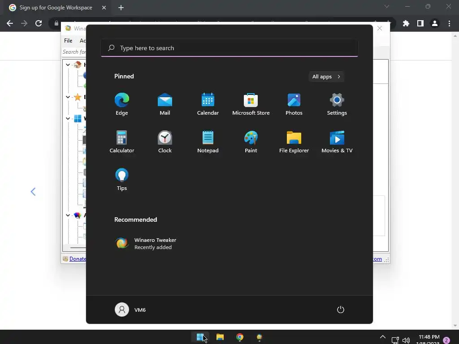Viewport: 459px width, 344px height.
Task: Open Edge from pinned apps
Action: (x=122, y=104)
